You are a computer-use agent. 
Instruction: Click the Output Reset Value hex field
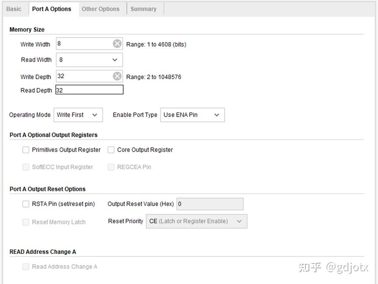pos(209,204)
